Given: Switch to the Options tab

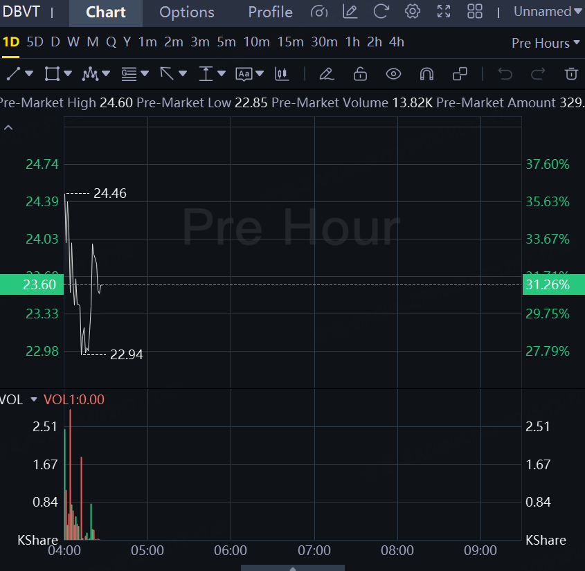Looking at the screenshot, I should (186, 12).
